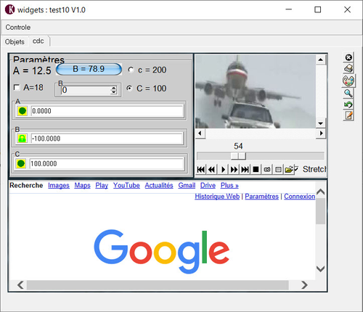Open video file with folder icon

click(x=289, y=169)
